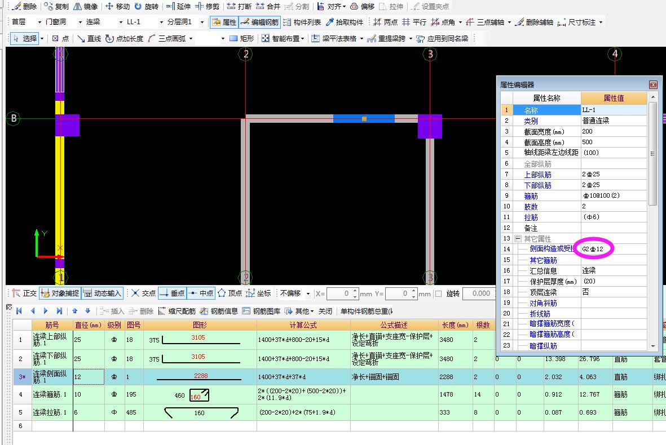This screenshot has width=666, height=445.
Task: Click the 合并 merge tool
Action: coord(268,6)
